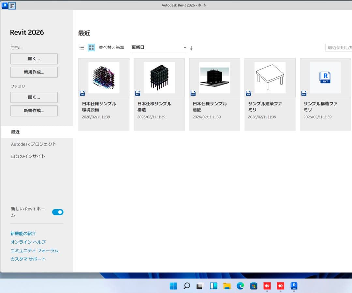Click 新規作成 under ファミリ
The height and width of the screenshot is (293, 352).
[x=34, y=111]
